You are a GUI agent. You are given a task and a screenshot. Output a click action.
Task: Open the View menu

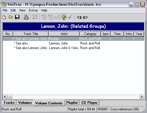[x=22, y=10]
